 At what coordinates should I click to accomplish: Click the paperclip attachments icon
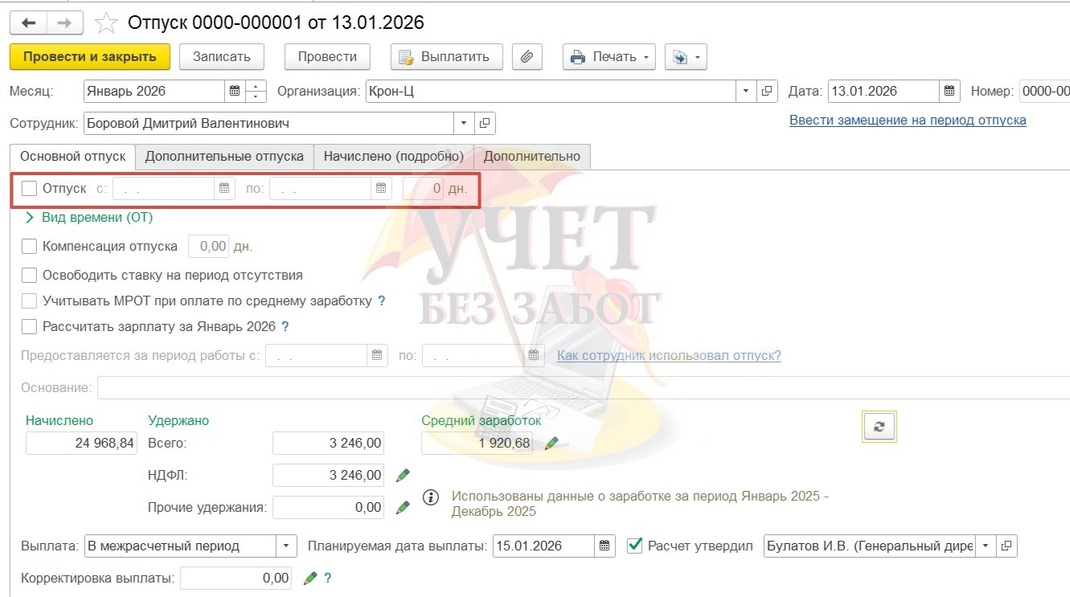click(x=527, y=57)
